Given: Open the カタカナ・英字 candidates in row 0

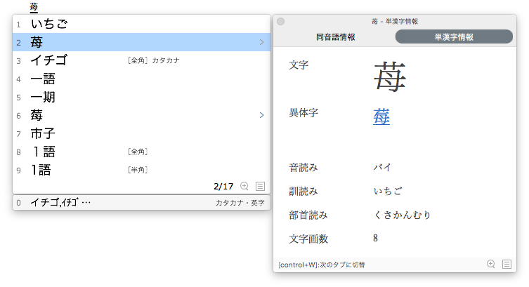Looking at the screenshot, I should click(x=141, y=203).
